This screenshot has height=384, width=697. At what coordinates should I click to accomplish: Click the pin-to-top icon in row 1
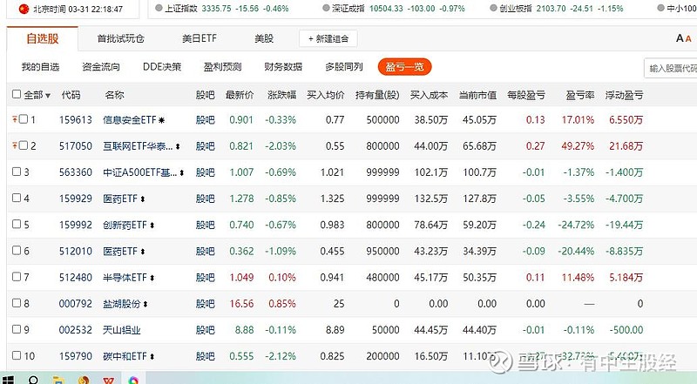coord(15,119)
